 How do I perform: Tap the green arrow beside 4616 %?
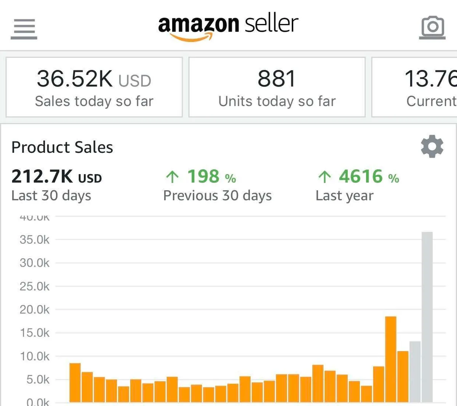coord(324,177)
